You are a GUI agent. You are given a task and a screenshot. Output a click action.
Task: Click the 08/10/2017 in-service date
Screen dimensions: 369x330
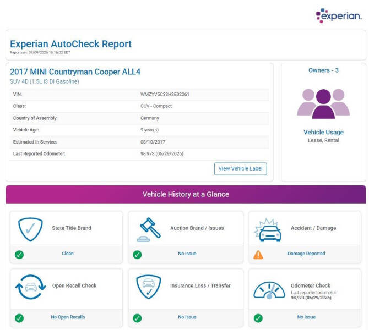[x=153, y=142]
